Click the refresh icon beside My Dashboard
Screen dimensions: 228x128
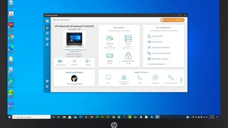55,20
